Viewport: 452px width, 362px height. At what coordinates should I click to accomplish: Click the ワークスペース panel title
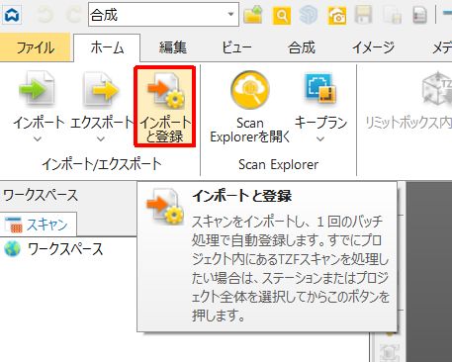point(41,195)
